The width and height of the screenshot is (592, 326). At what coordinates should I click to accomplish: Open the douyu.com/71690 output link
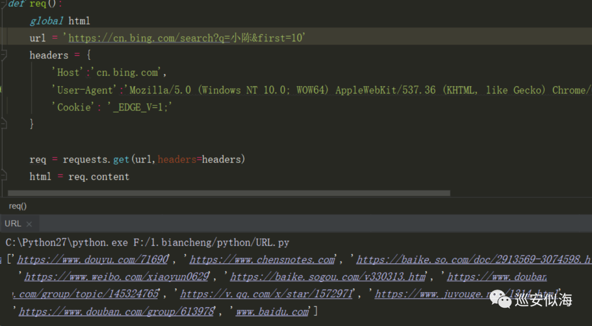(x=93, y=260)
